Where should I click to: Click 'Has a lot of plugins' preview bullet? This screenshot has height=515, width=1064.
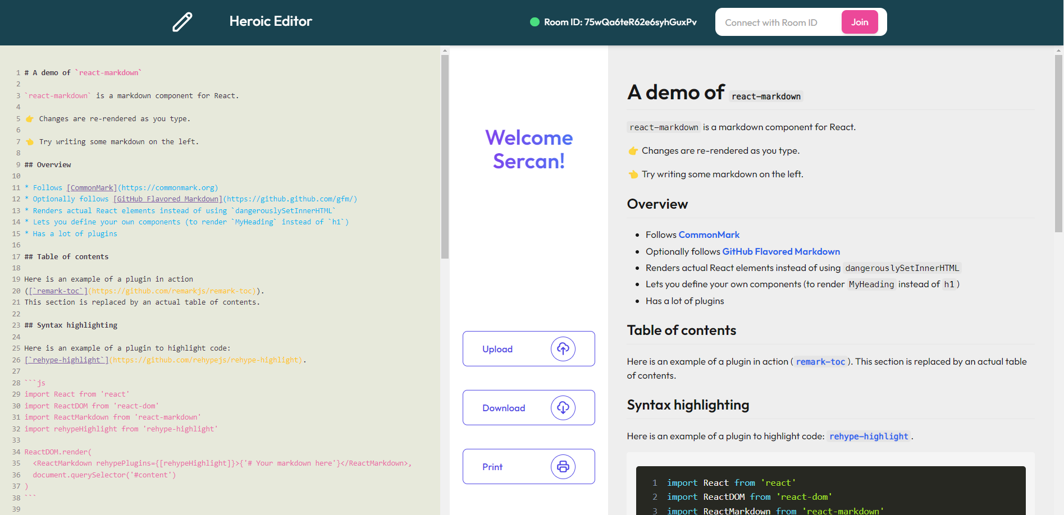tap(685, 301)
